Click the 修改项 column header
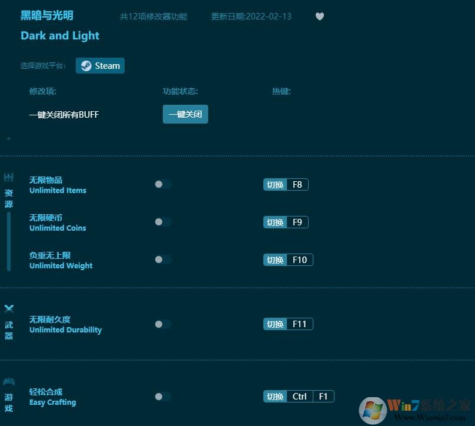The width and height of the screenshot is (475, 426). [43, 91]
